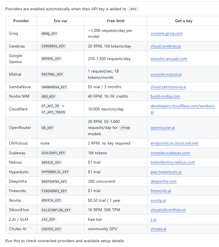Go to novita.ai link
Image resolution: width=219 pixels, height=247 pixels.
tap(158, 200)
